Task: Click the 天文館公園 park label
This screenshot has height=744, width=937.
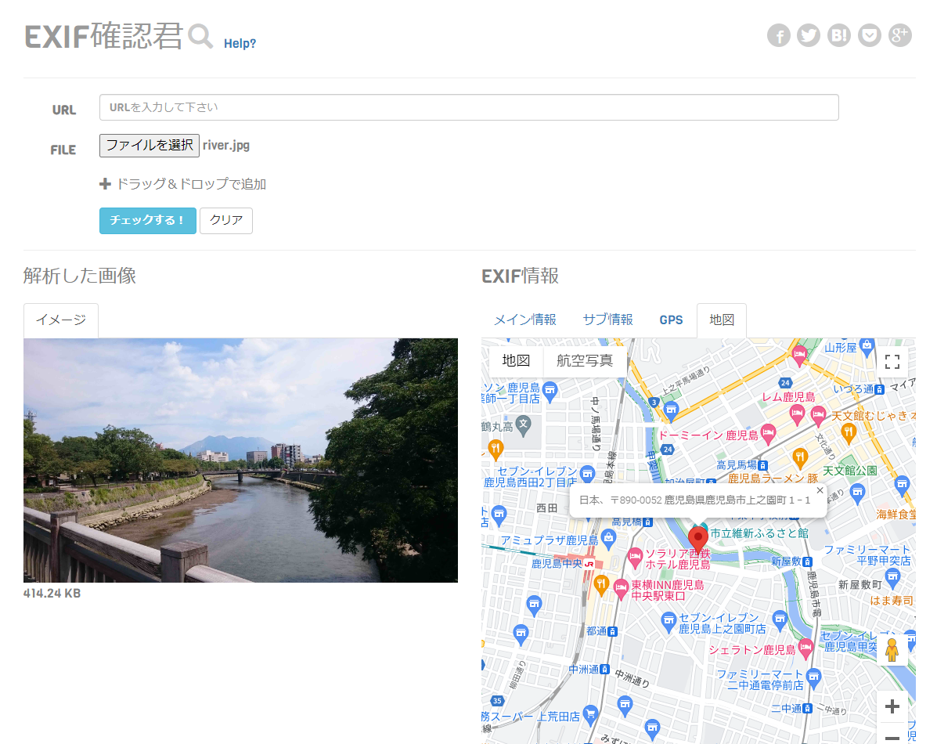Action: tap(850, 471)
